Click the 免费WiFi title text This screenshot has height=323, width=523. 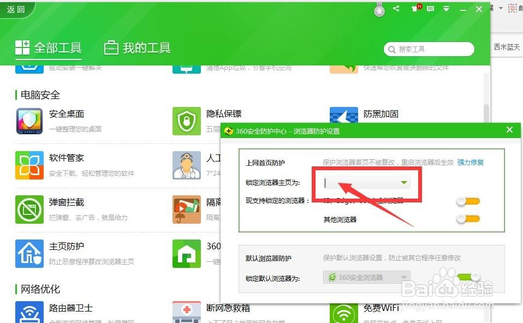[x=381, y=308]
